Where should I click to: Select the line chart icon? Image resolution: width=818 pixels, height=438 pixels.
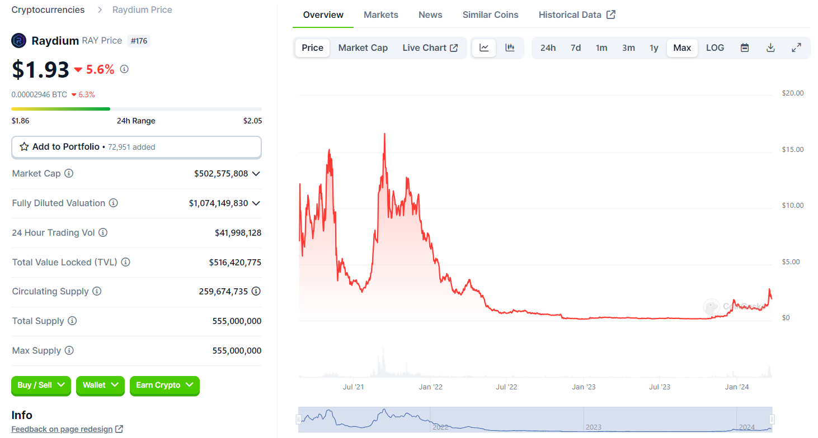point(483,47)
